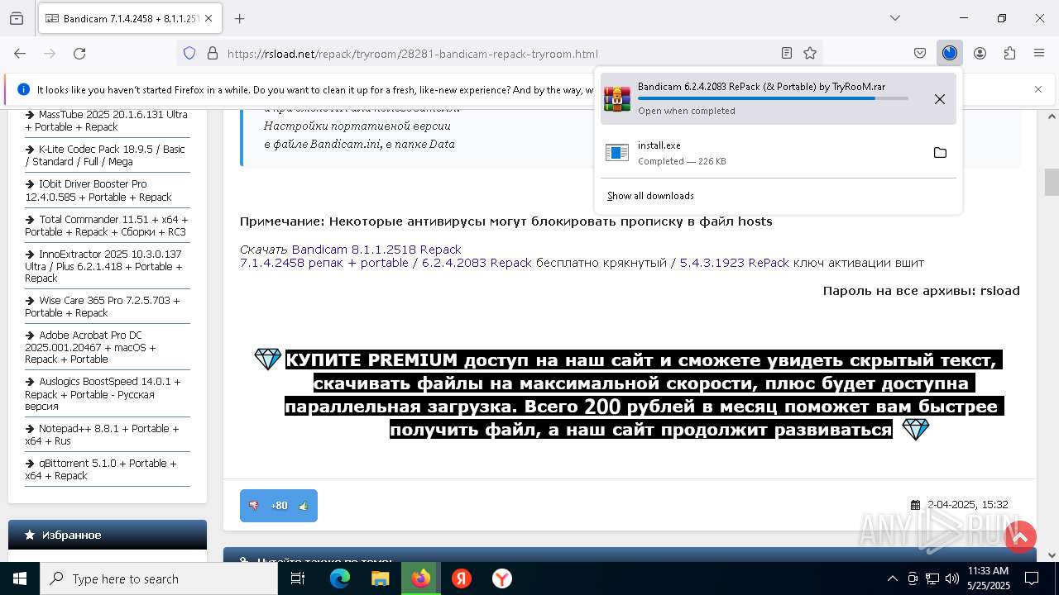Open IObit Driver Booster Pro link
The width and height of the screenshot is (1059, 595).
click(x=98, y=190)
